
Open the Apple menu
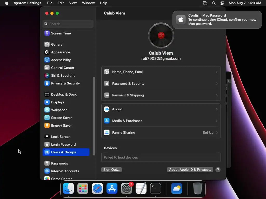(x=7, y=3)
